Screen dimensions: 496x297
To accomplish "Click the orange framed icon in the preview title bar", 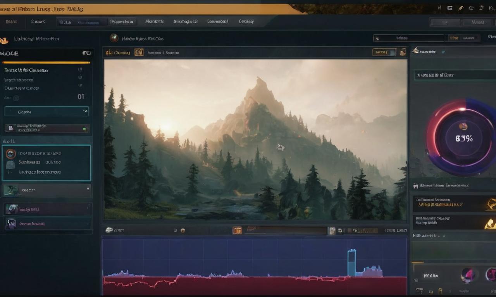I will [139, 52].
